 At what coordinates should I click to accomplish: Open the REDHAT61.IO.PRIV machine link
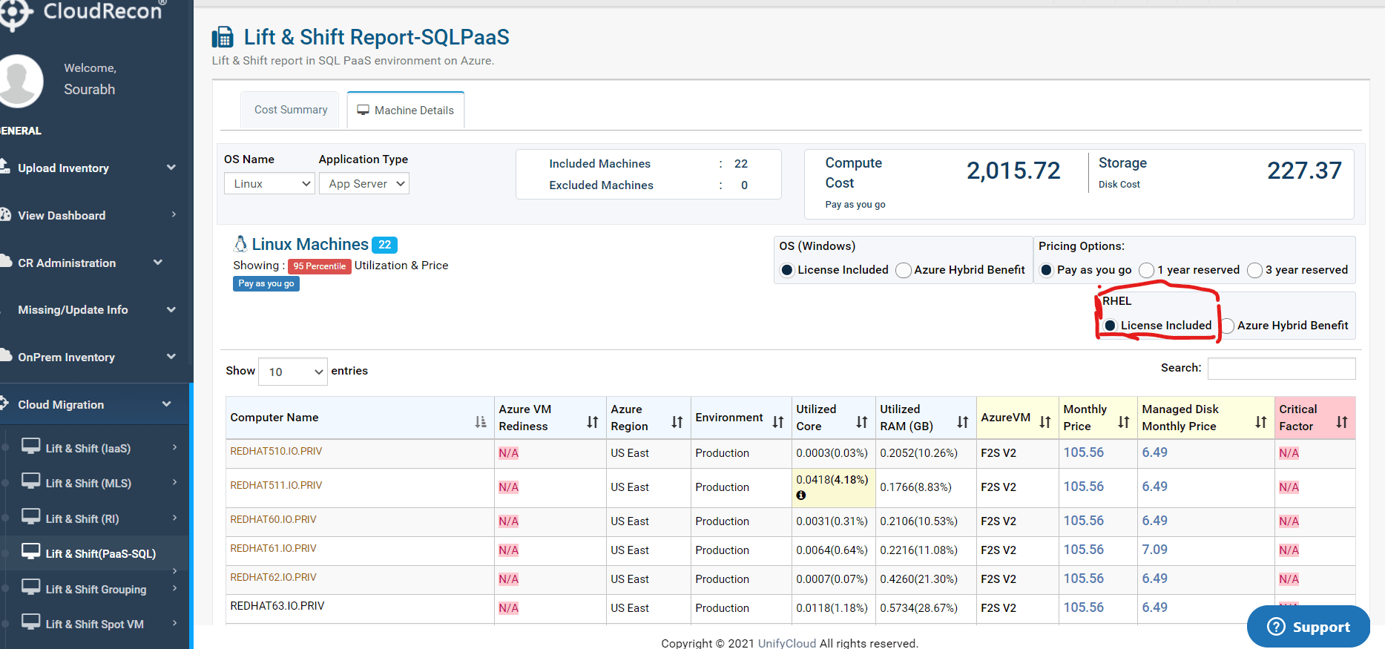point(273,548)
